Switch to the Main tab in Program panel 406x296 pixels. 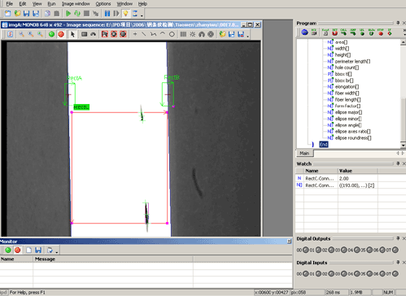(x=304, y=153)
